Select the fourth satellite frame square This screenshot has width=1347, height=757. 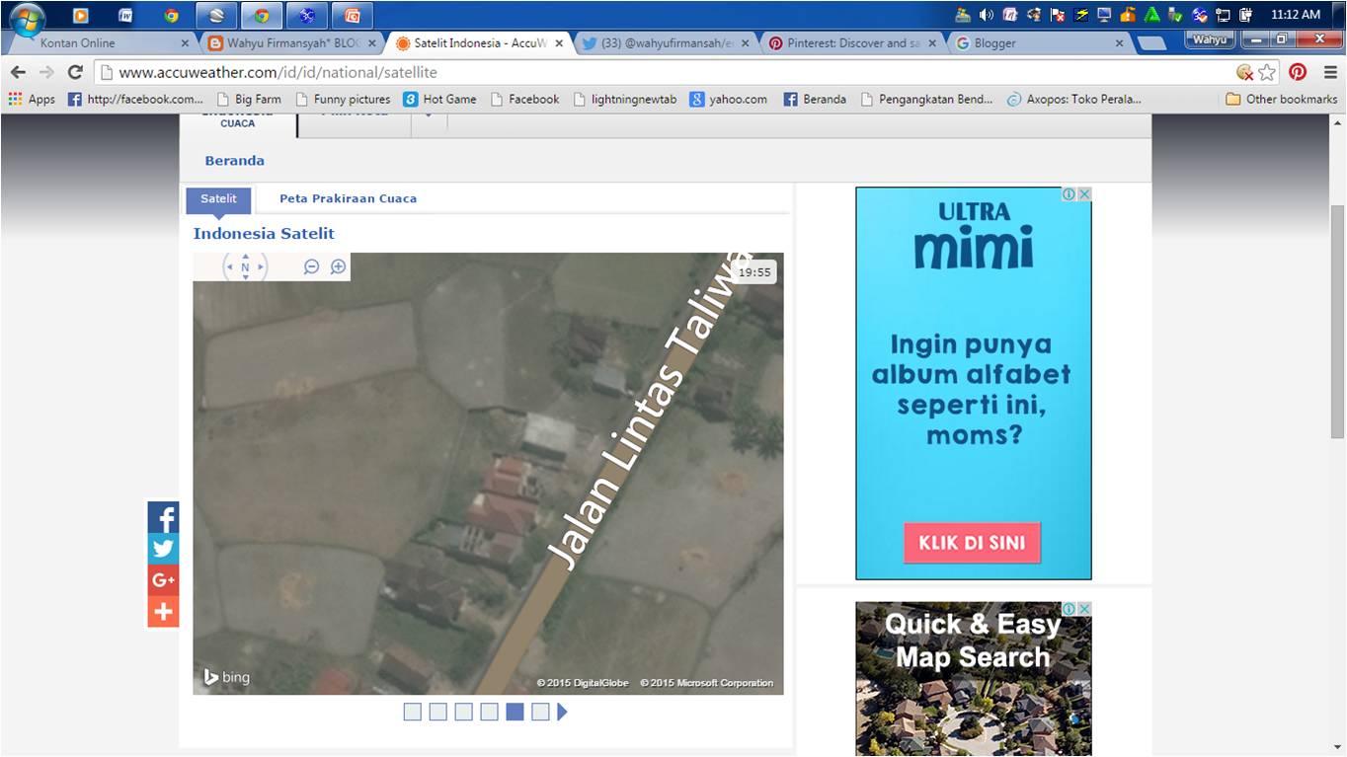pos(490,712)
